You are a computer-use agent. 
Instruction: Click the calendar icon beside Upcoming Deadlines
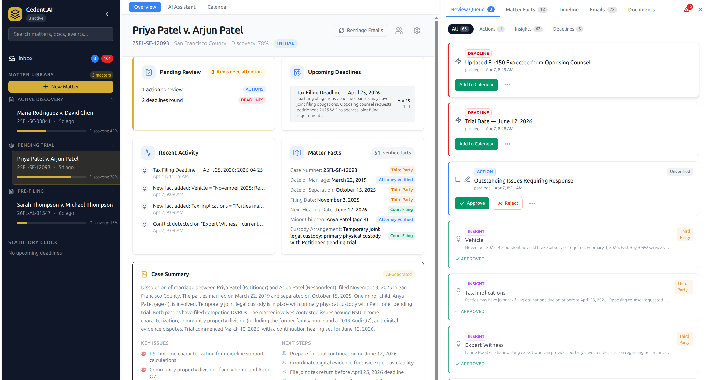297,72
